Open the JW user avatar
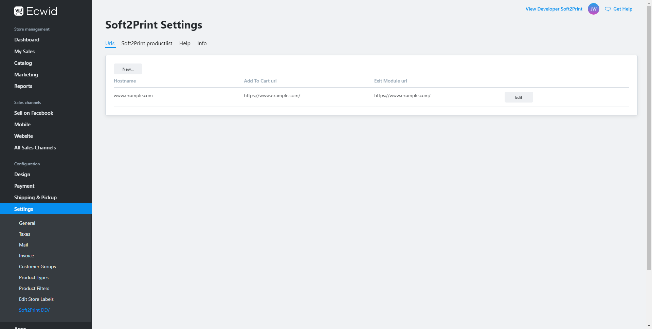Screen dimensions: 652x329 pyautogui.click(x=594, y=9)
